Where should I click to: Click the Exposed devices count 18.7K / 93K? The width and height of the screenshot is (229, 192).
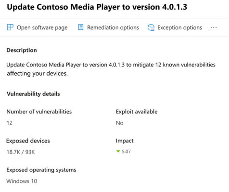[x=21, y=152]
